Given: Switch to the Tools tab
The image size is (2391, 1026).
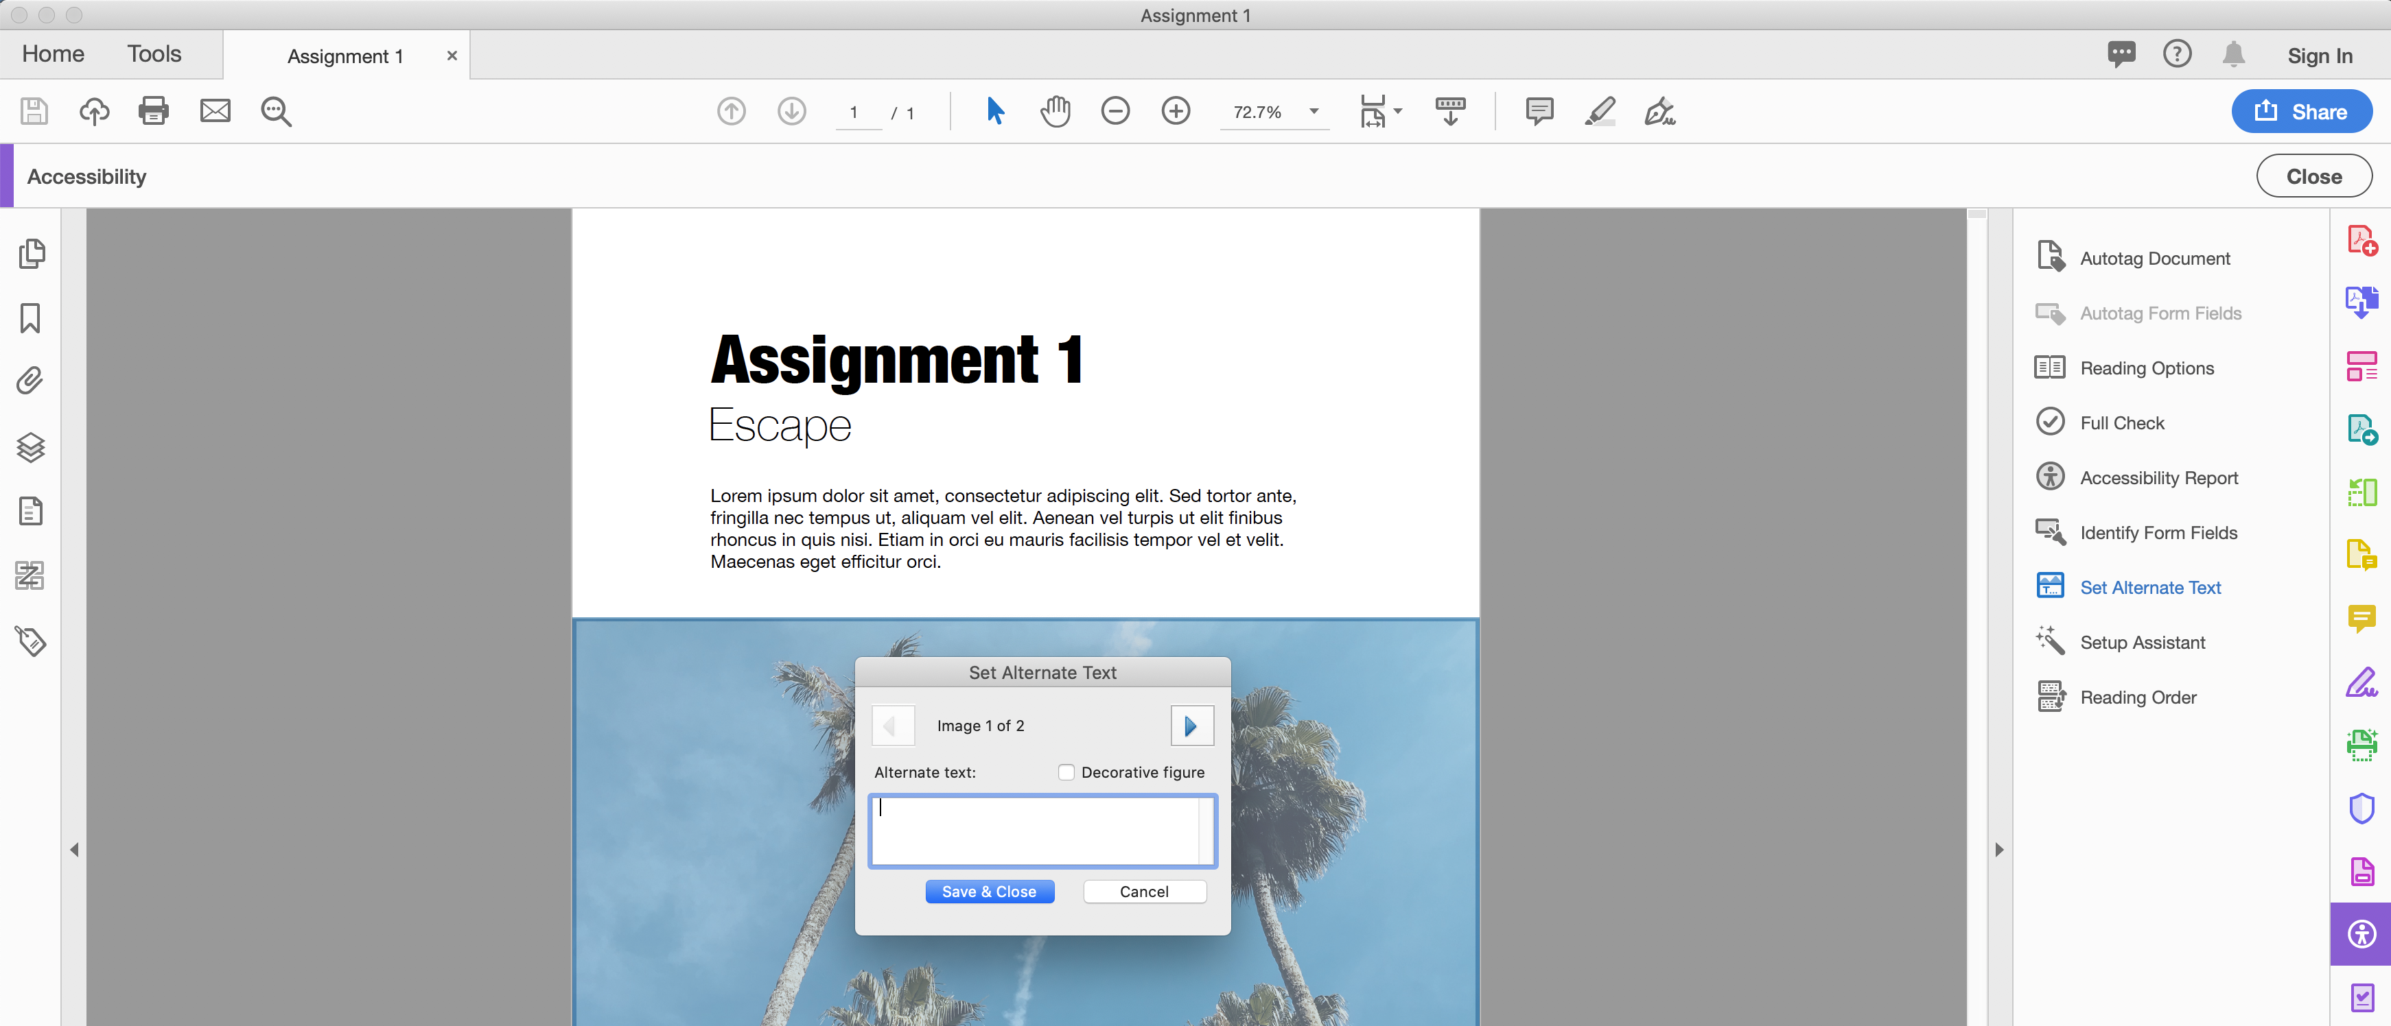Looking at the screenshot, I should point(154,53).
